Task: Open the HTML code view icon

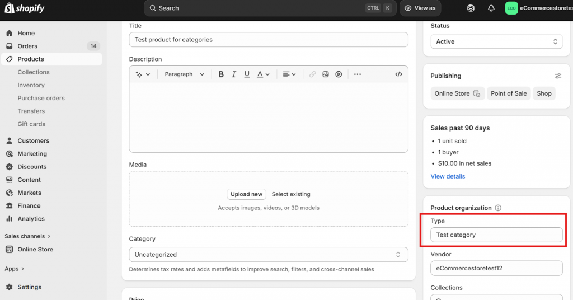Action: [398, 74]
